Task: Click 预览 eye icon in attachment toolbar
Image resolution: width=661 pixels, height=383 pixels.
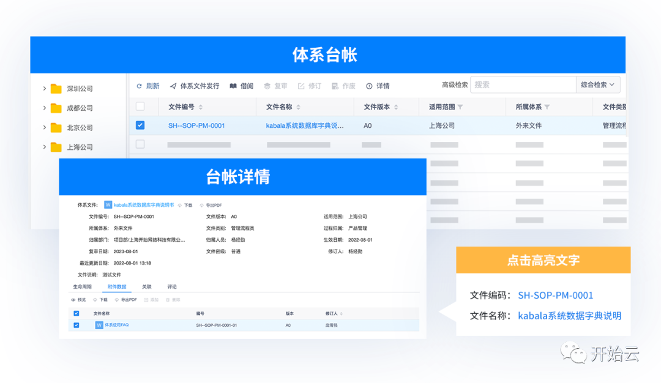Action: pyautogui.click(x=74, y=300)
